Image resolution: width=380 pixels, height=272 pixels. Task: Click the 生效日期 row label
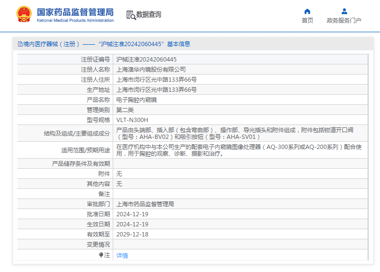pos(98,224)
